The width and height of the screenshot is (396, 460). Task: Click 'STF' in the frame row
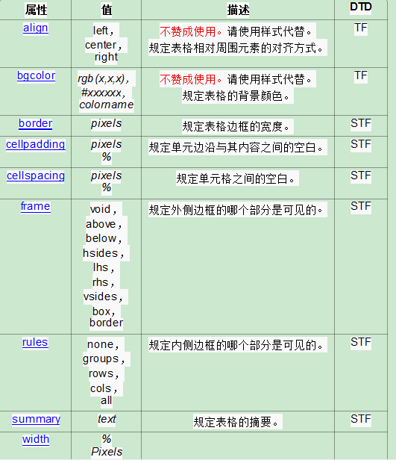point(361,206)
